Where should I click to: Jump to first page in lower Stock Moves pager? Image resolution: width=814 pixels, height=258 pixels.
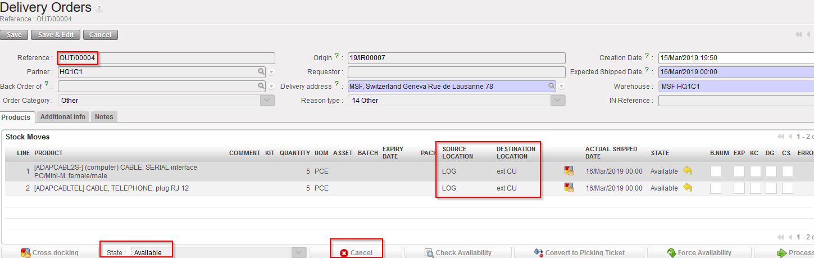[780, 237]
